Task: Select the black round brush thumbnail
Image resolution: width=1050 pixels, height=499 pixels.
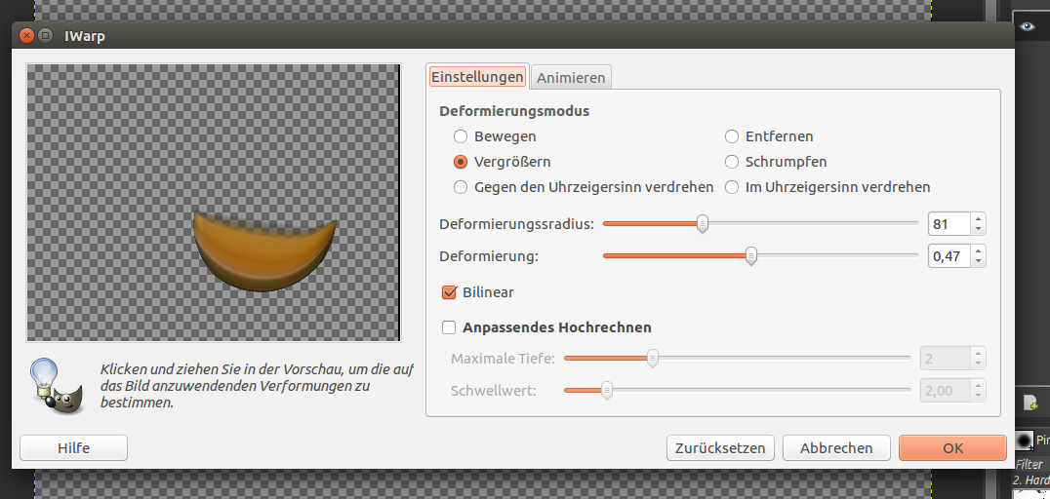Action: click(1024, 441)
